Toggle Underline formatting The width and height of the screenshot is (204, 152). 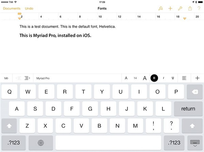173,78
